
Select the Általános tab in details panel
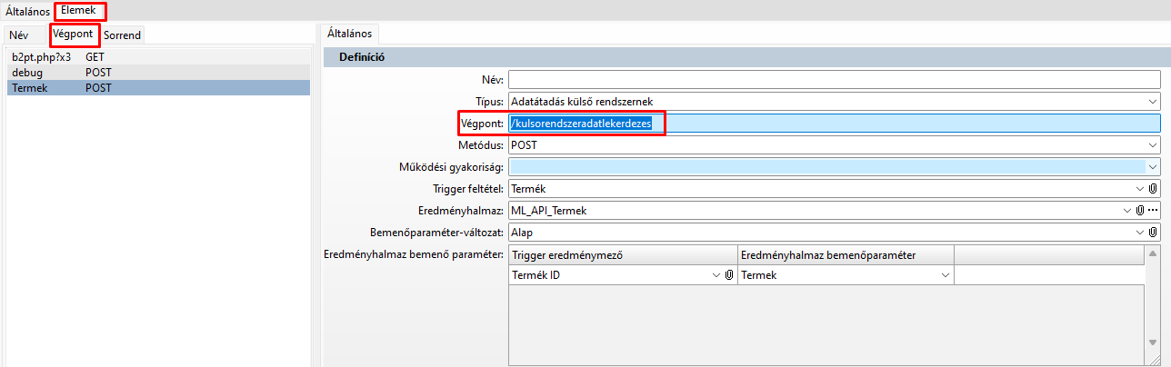coord(353,33)
